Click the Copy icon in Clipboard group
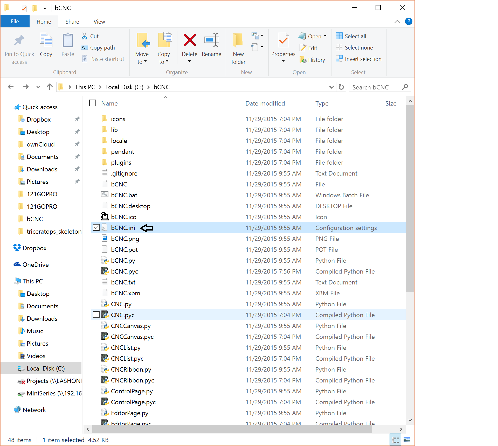The height and width of the screenshot is (446, 498). (x=46, y=40)
